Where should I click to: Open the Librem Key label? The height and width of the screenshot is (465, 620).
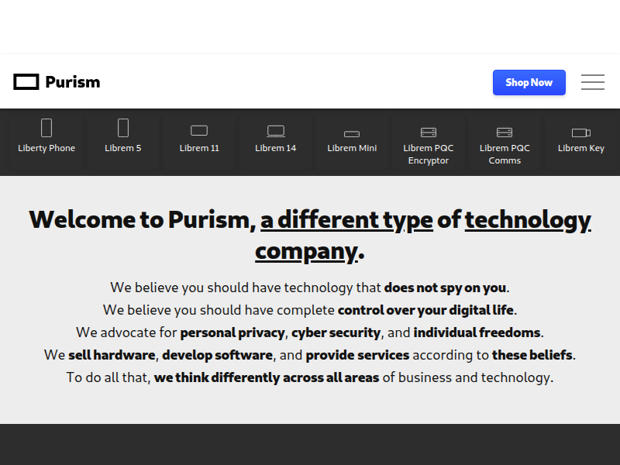pyautogui.click(x=580, y=148)
